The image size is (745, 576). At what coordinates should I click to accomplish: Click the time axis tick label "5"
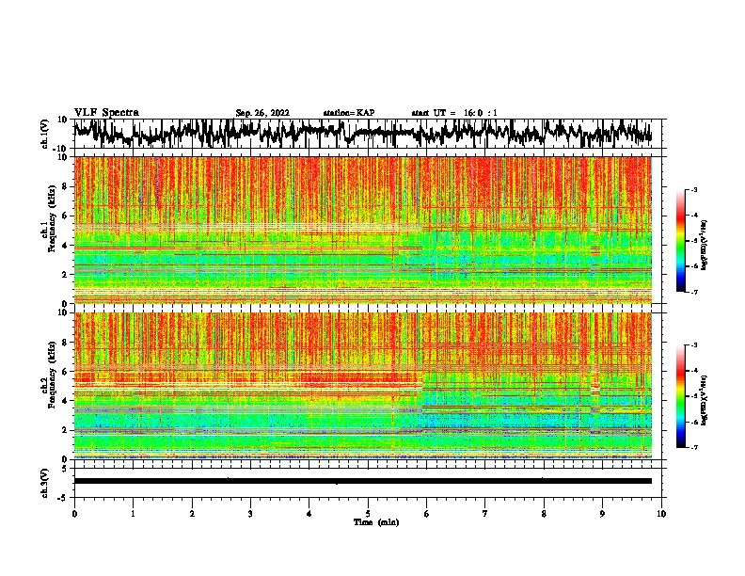368,514
